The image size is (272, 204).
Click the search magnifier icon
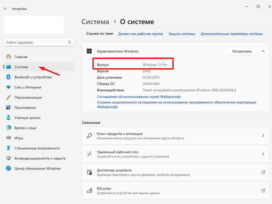(70, 42)
